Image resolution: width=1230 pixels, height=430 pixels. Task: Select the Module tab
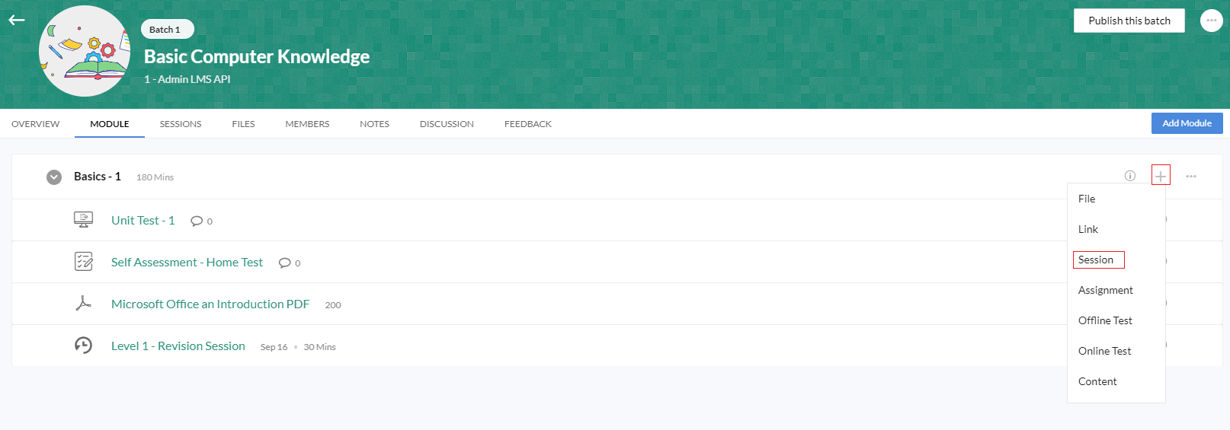110,124
